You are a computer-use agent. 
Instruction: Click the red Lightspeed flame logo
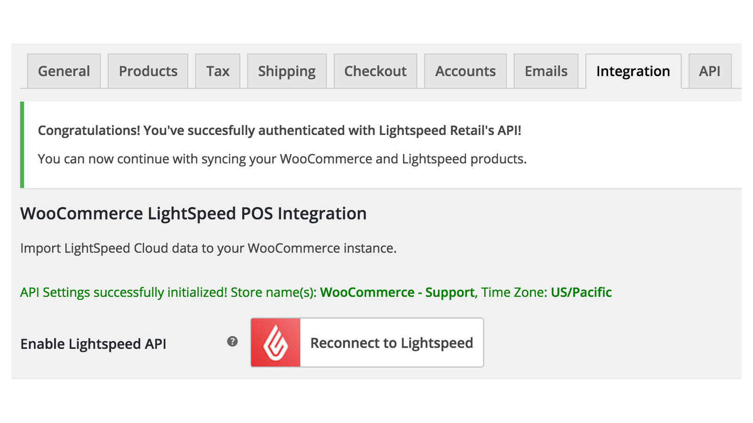point(276,343)
